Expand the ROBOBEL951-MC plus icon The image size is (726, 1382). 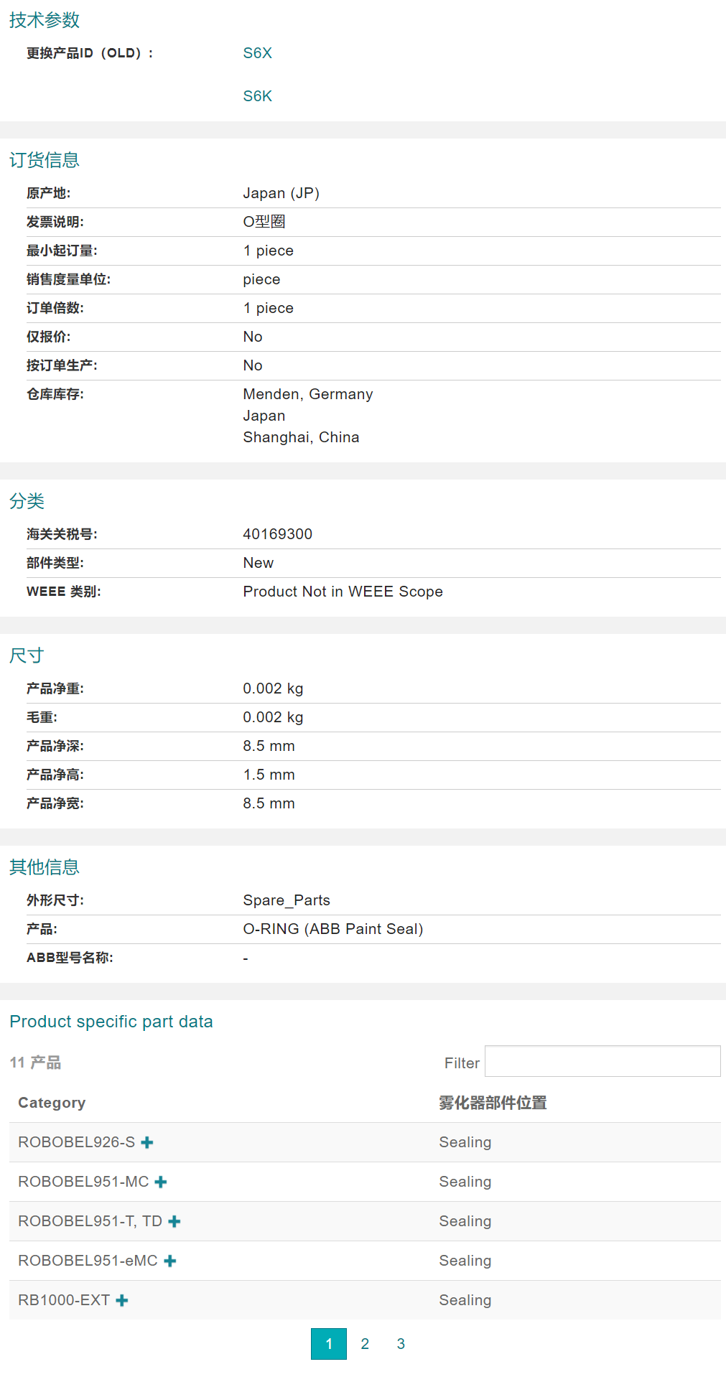point(161,1182)
